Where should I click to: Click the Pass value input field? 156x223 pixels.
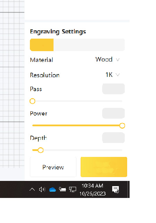click(x=113, y=89)
